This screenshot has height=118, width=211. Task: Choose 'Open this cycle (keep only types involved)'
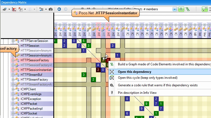pos(147,78)
